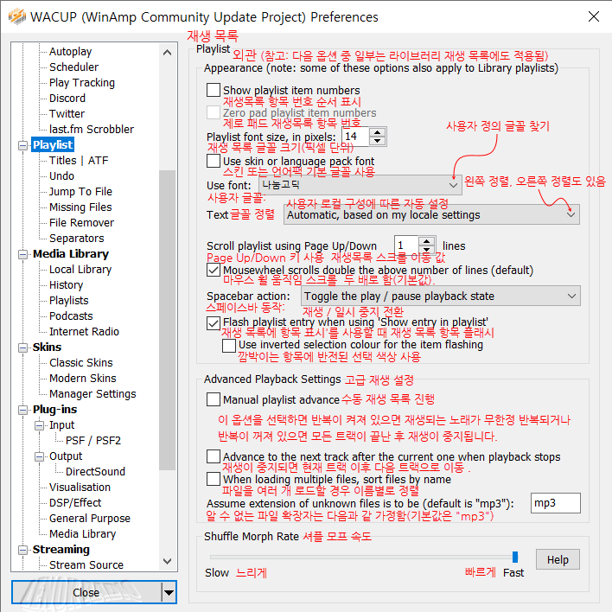This screenshot has height=612, width=612.
Task: Open Jump To File preferences
Action: pos(80,192)
